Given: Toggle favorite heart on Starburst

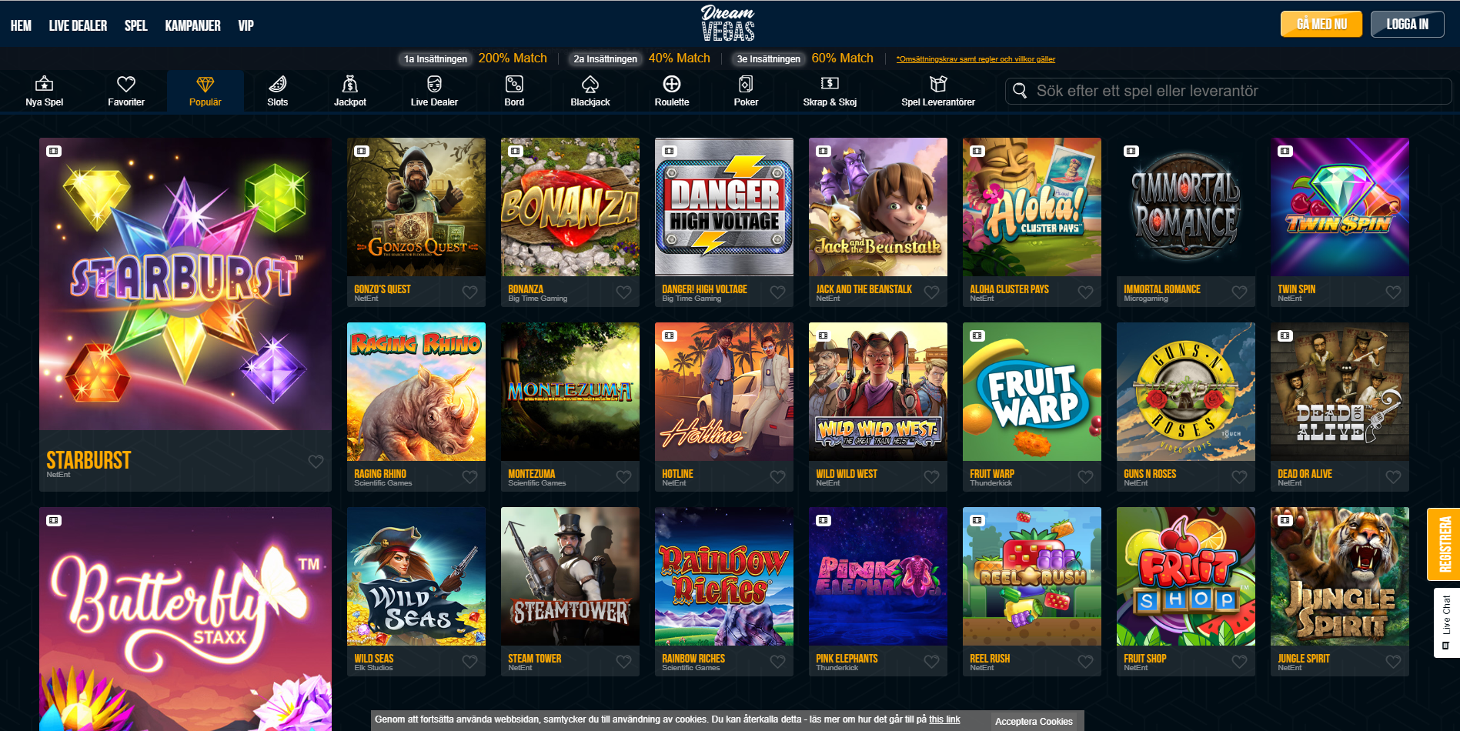Looking at the screenshot, I should [316, 462].
